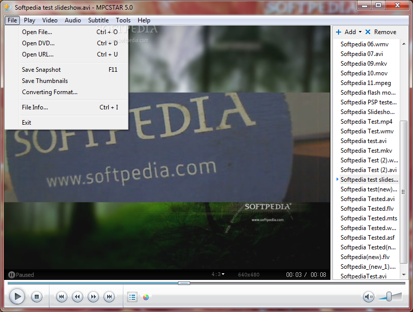Image resolution: width=413 pixels, height=312 pixels.
Task: Toggle the playlist panel icon
Action: [x=132, y=297]
